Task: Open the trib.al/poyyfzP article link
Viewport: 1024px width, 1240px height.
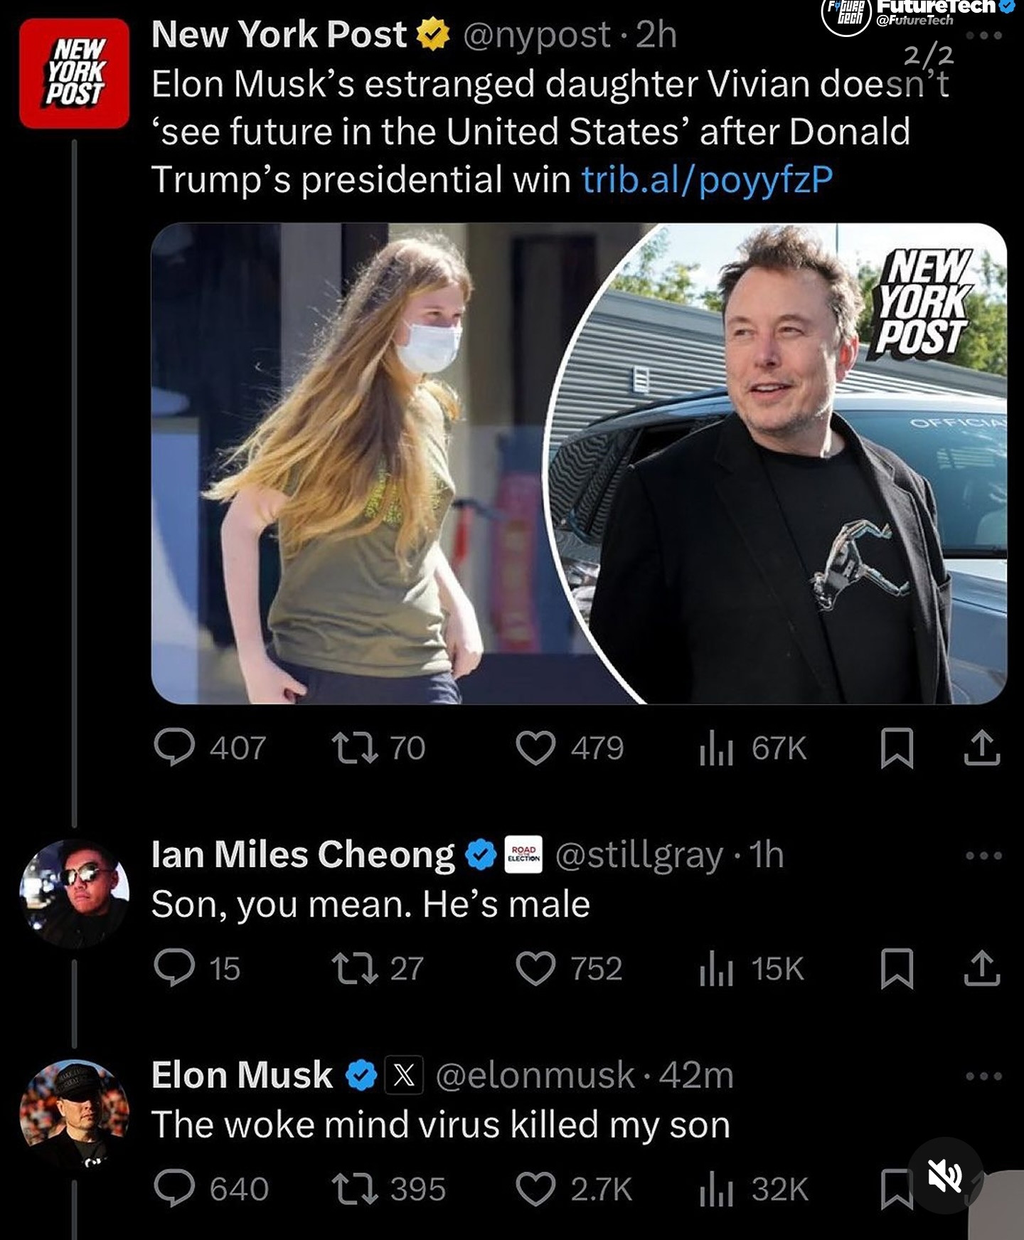Action: [707, 179]
